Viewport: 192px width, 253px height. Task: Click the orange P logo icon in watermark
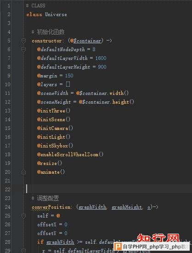coord(118,247)
